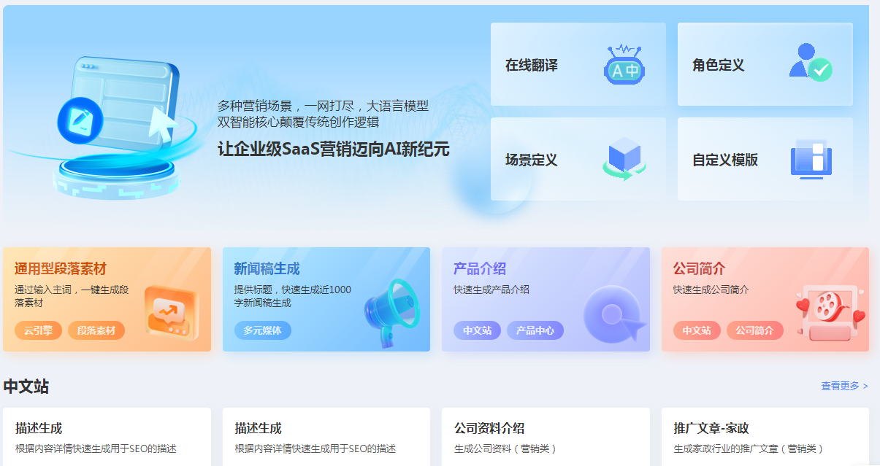This screenshot has height=466, width=880.
Task: Open the 公司资料介绍 template card
Action: click(x=546, y=437)
